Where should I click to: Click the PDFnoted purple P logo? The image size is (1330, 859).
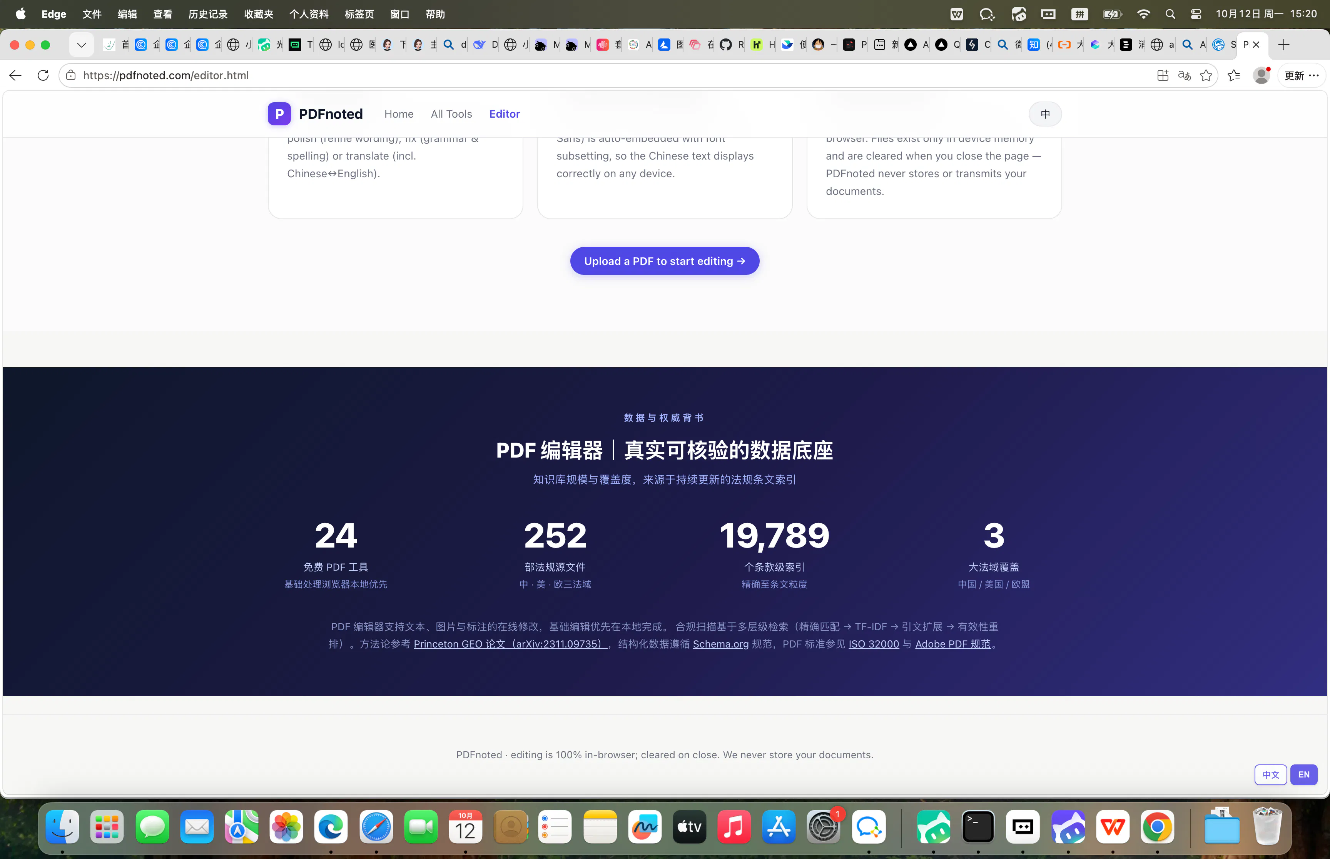pos(279,114)
